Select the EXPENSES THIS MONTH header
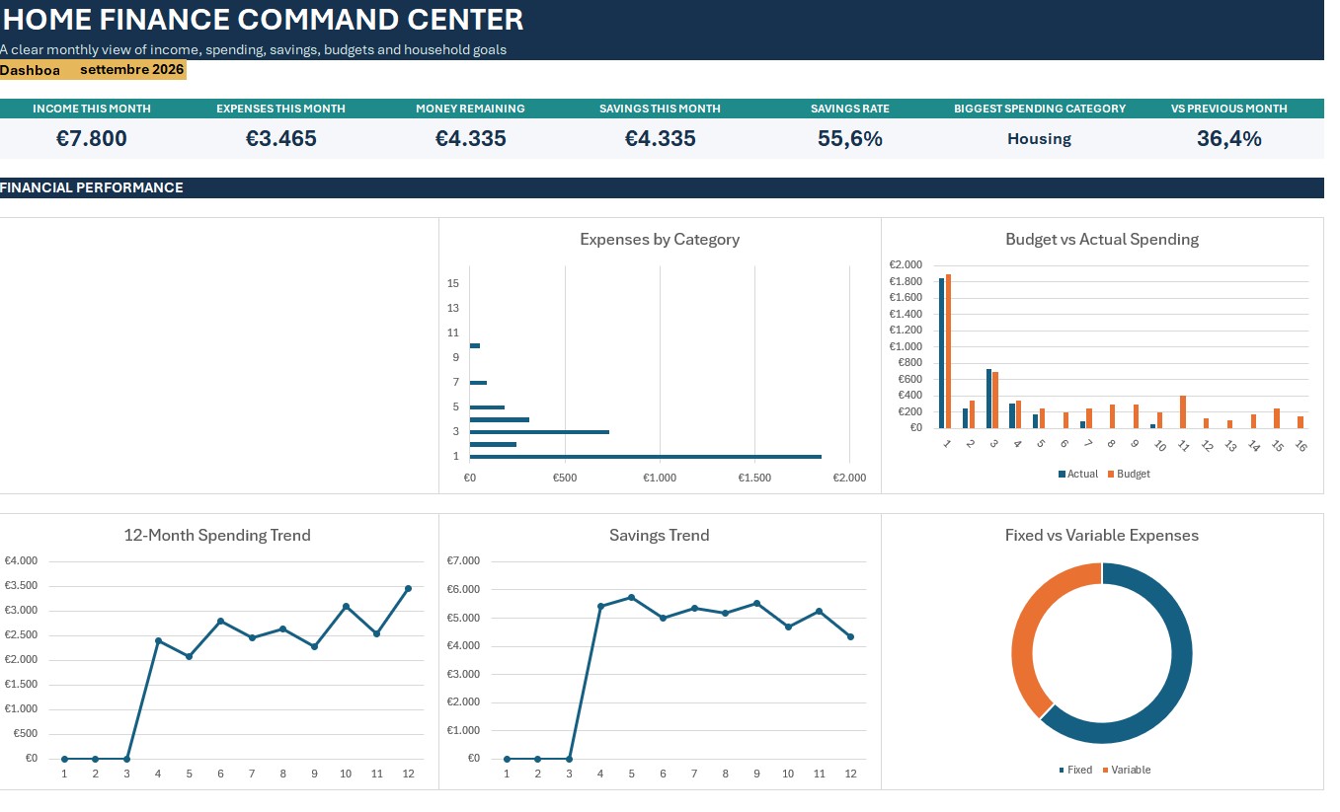This screenshot has width=1340, height=812. 281,109
